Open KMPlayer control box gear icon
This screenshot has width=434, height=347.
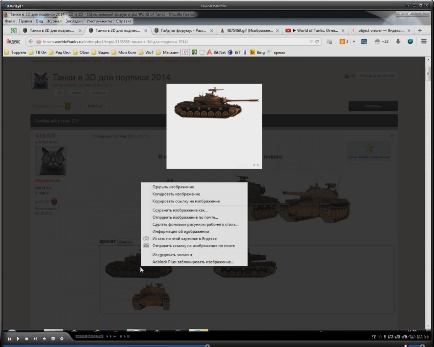tap(62, 339)
